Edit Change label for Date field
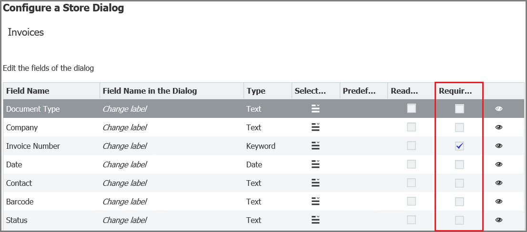 point(124,164)
